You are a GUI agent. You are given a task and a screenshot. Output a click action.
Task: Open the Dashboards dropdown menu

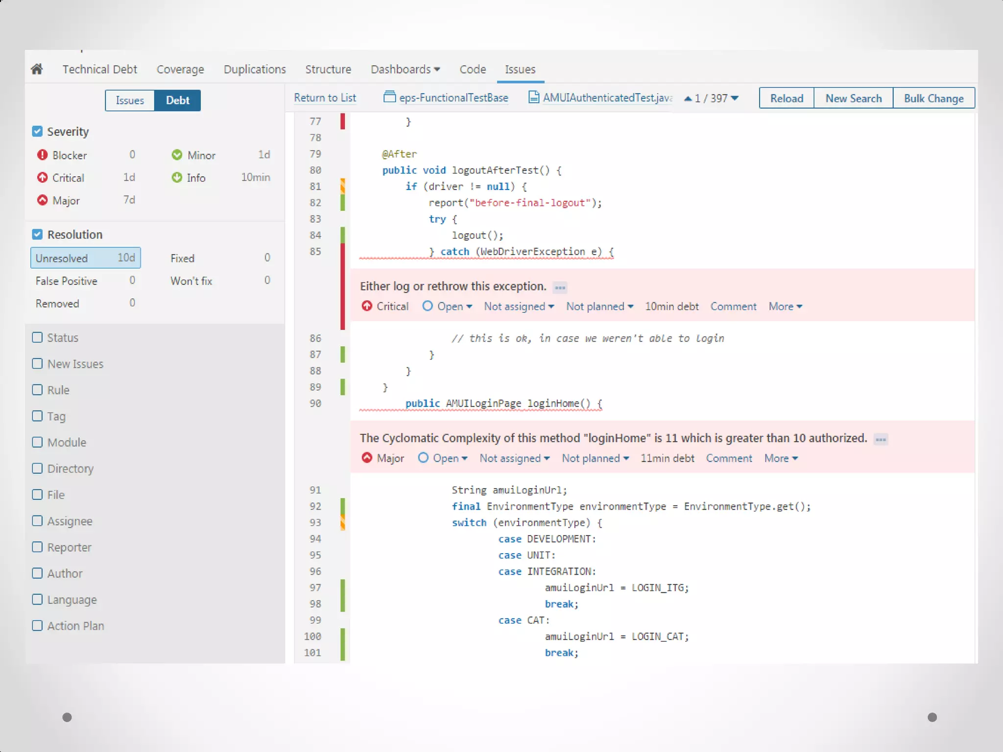(x=405, y=69)
